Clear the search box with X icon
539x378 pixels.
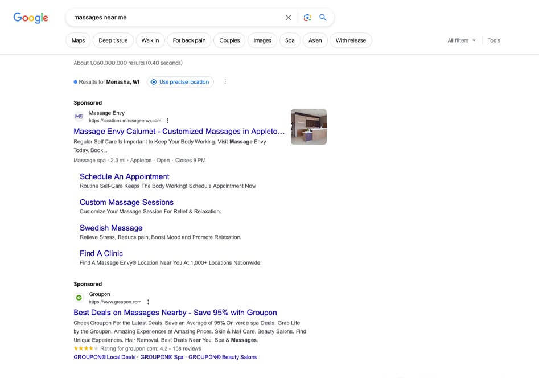pyautogui.click(x=289, y=18)
